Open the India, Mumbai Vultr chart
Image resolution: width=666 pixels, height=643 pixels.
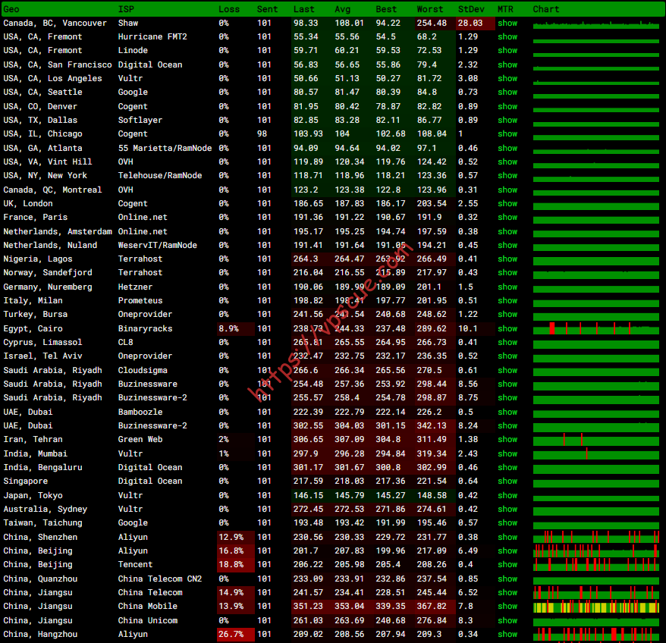tap(596, 454)
